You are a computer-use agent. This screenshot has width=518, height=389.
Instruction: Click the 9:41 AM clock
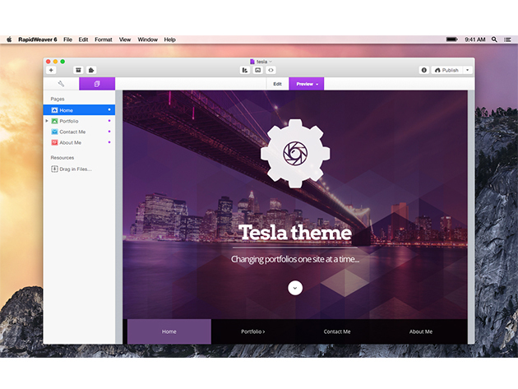point(475,39)
